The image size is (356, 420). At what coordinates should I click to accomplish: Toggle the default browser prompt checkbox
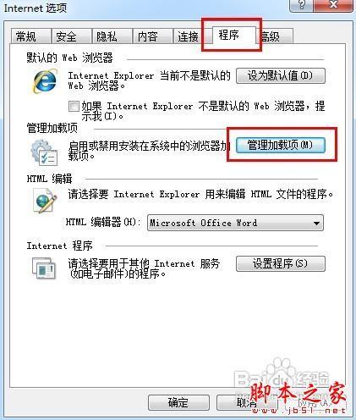click(x=74, y=107)
